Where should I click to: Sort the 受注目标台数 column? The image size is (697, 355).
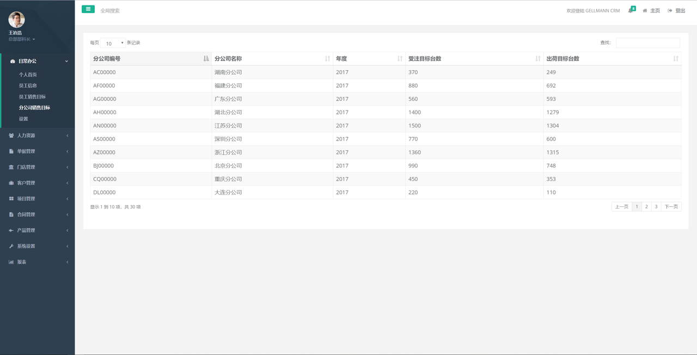[537, 59]
